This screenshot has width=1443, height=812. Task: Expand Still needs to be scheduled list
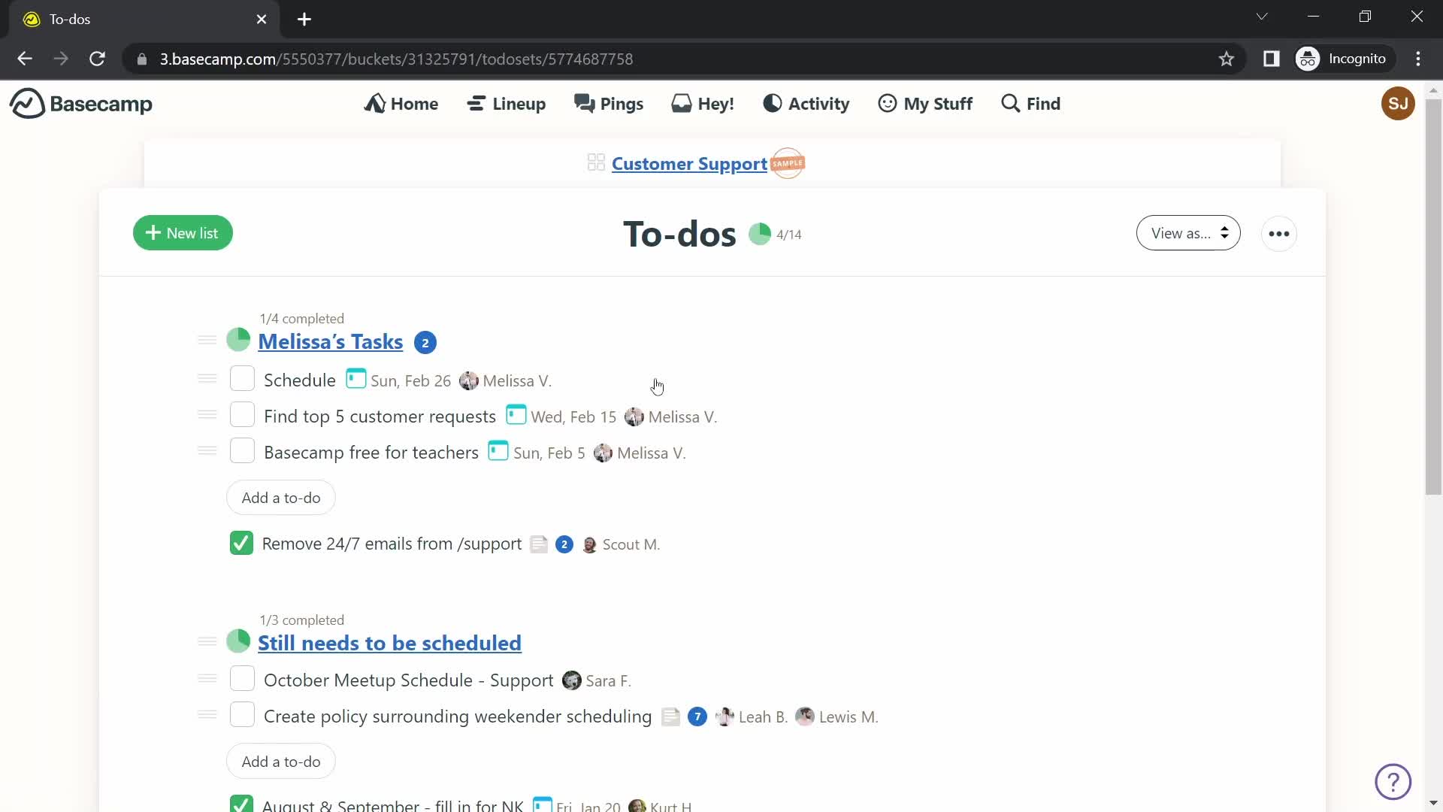click(x=389, y=643)
